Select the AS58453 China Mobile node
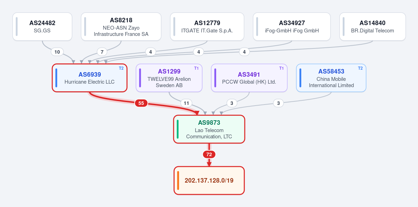 tap(331, 78)
